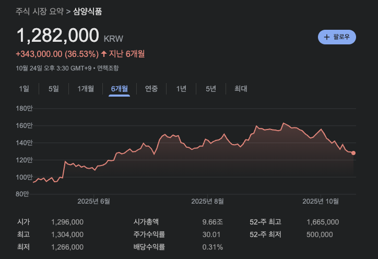The width and height of the screenshot is (378, 259).
Task: Select the active 6개월 tab
Action: pos(119,89)
